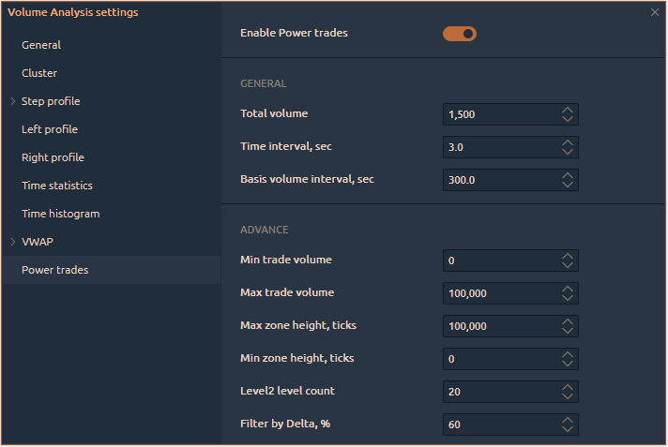The image size is (668, 447).
Task: Increase Total volume with up arrow
Action: click(x=568, y=110)
